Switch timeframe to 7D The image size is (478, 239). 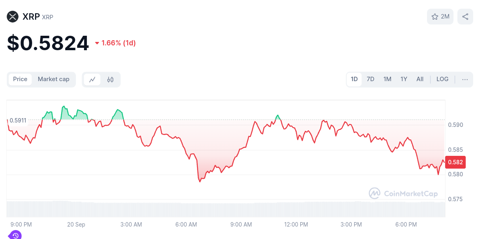[x=370, y=79]
